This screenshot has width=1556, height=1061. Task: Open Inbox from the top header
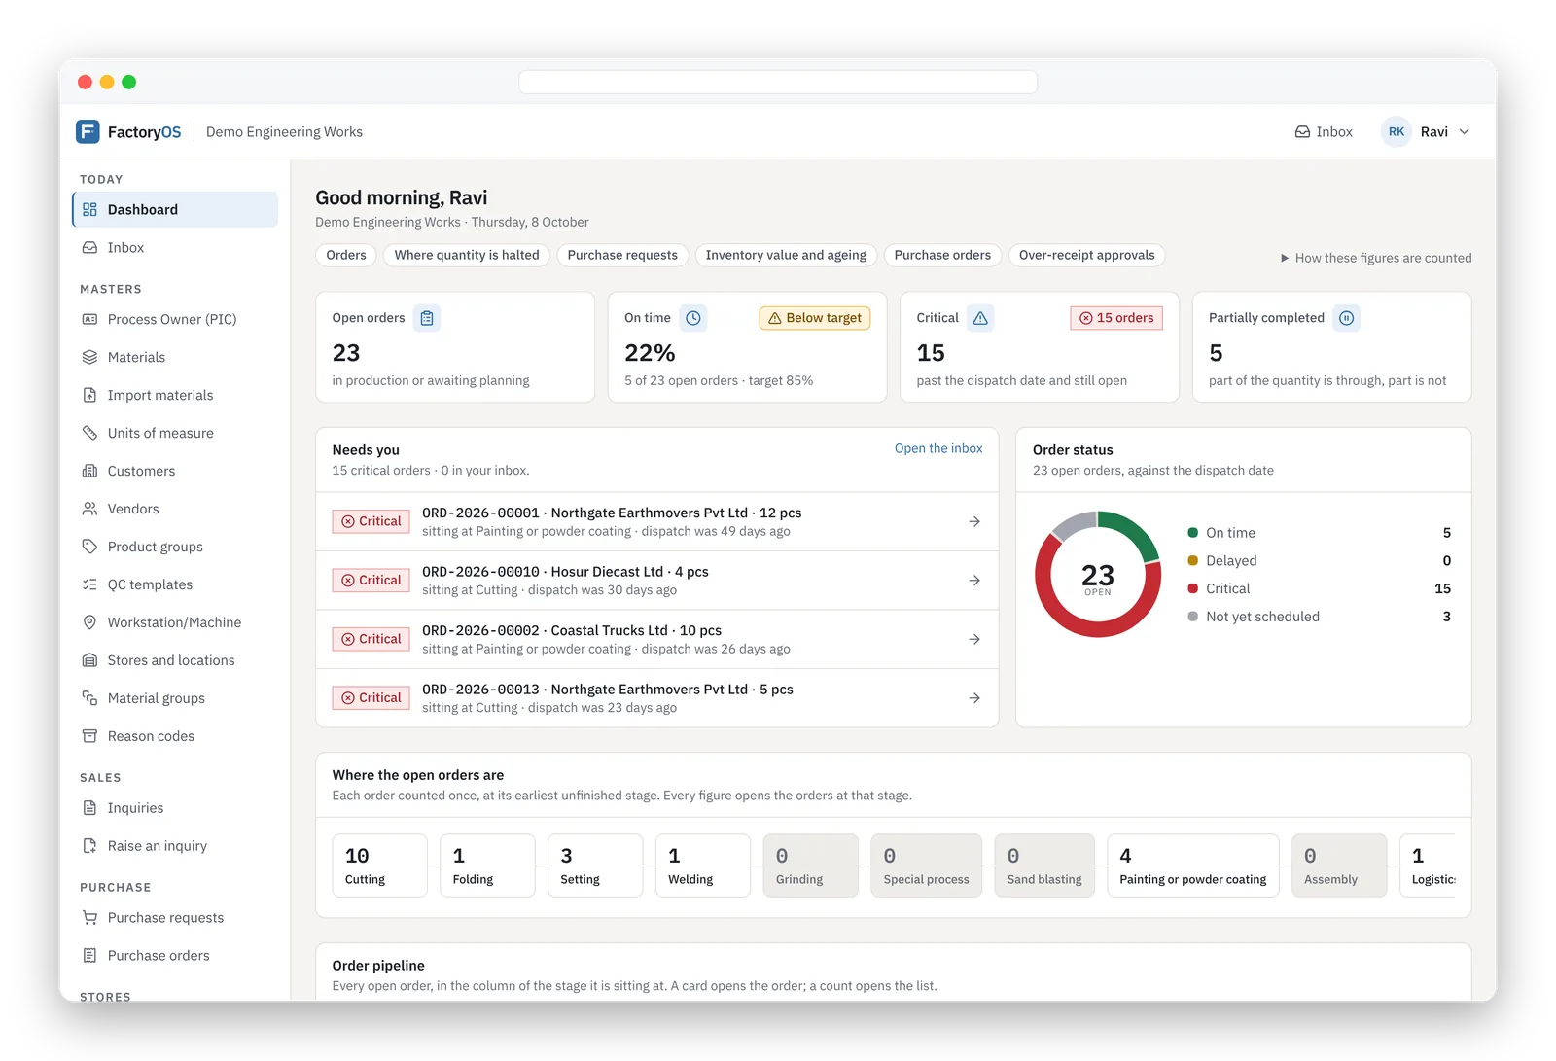(1324, 131)
